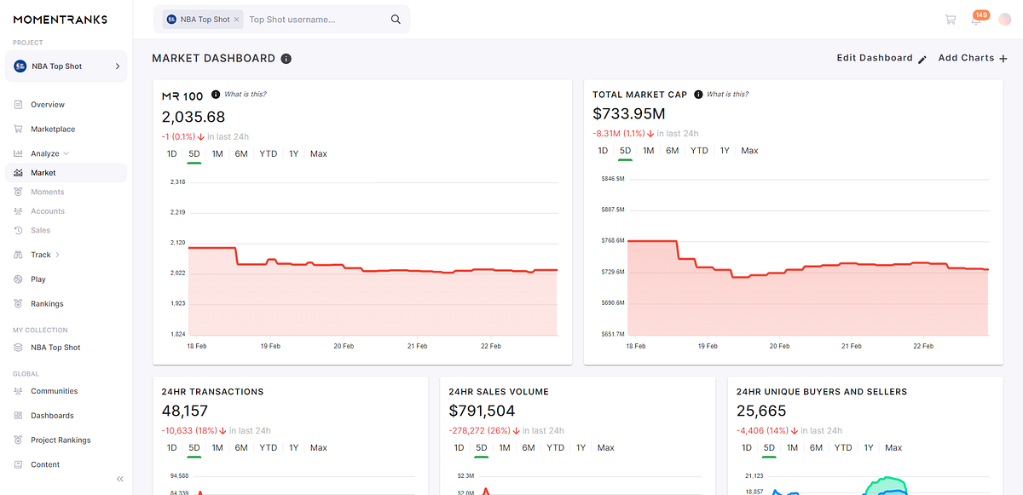Viewport: 1023px width, 495px height.
Task: Click the search magnifier icon
Action: click(x=395, y=18)
